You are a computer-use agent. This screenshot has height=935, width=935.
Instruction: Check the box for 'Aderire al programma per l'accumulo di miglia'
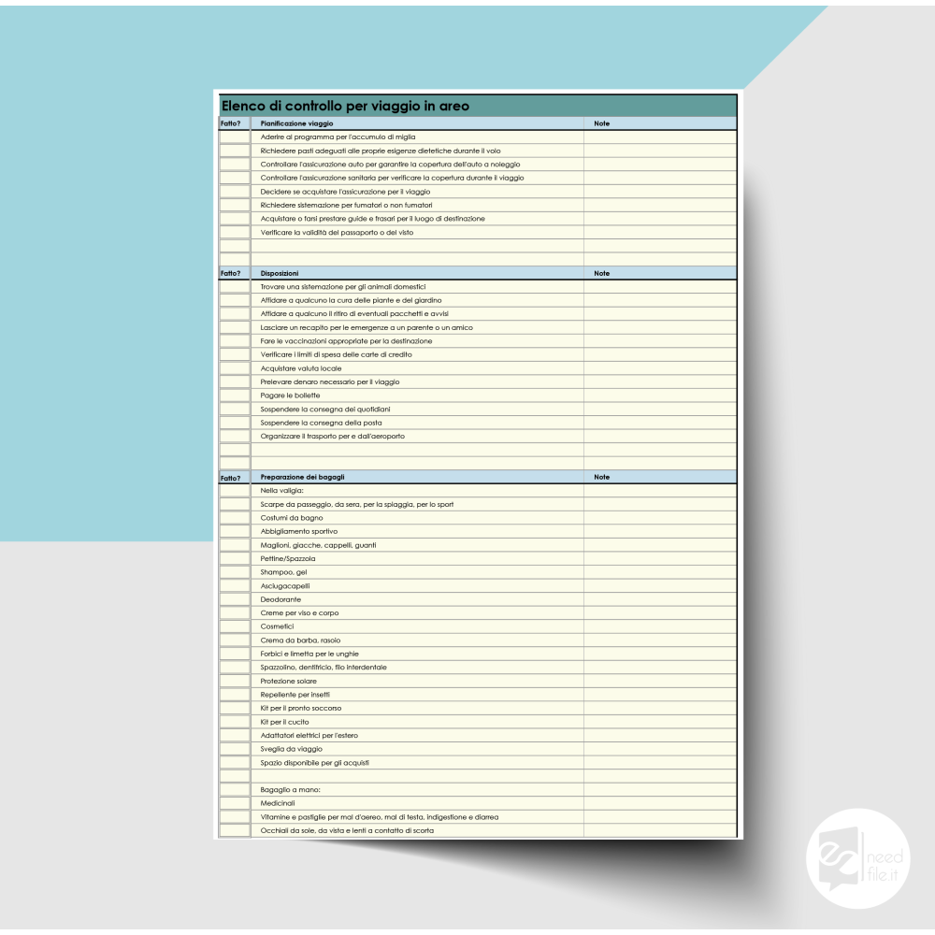pyautogui.click(x=235, y=137)
